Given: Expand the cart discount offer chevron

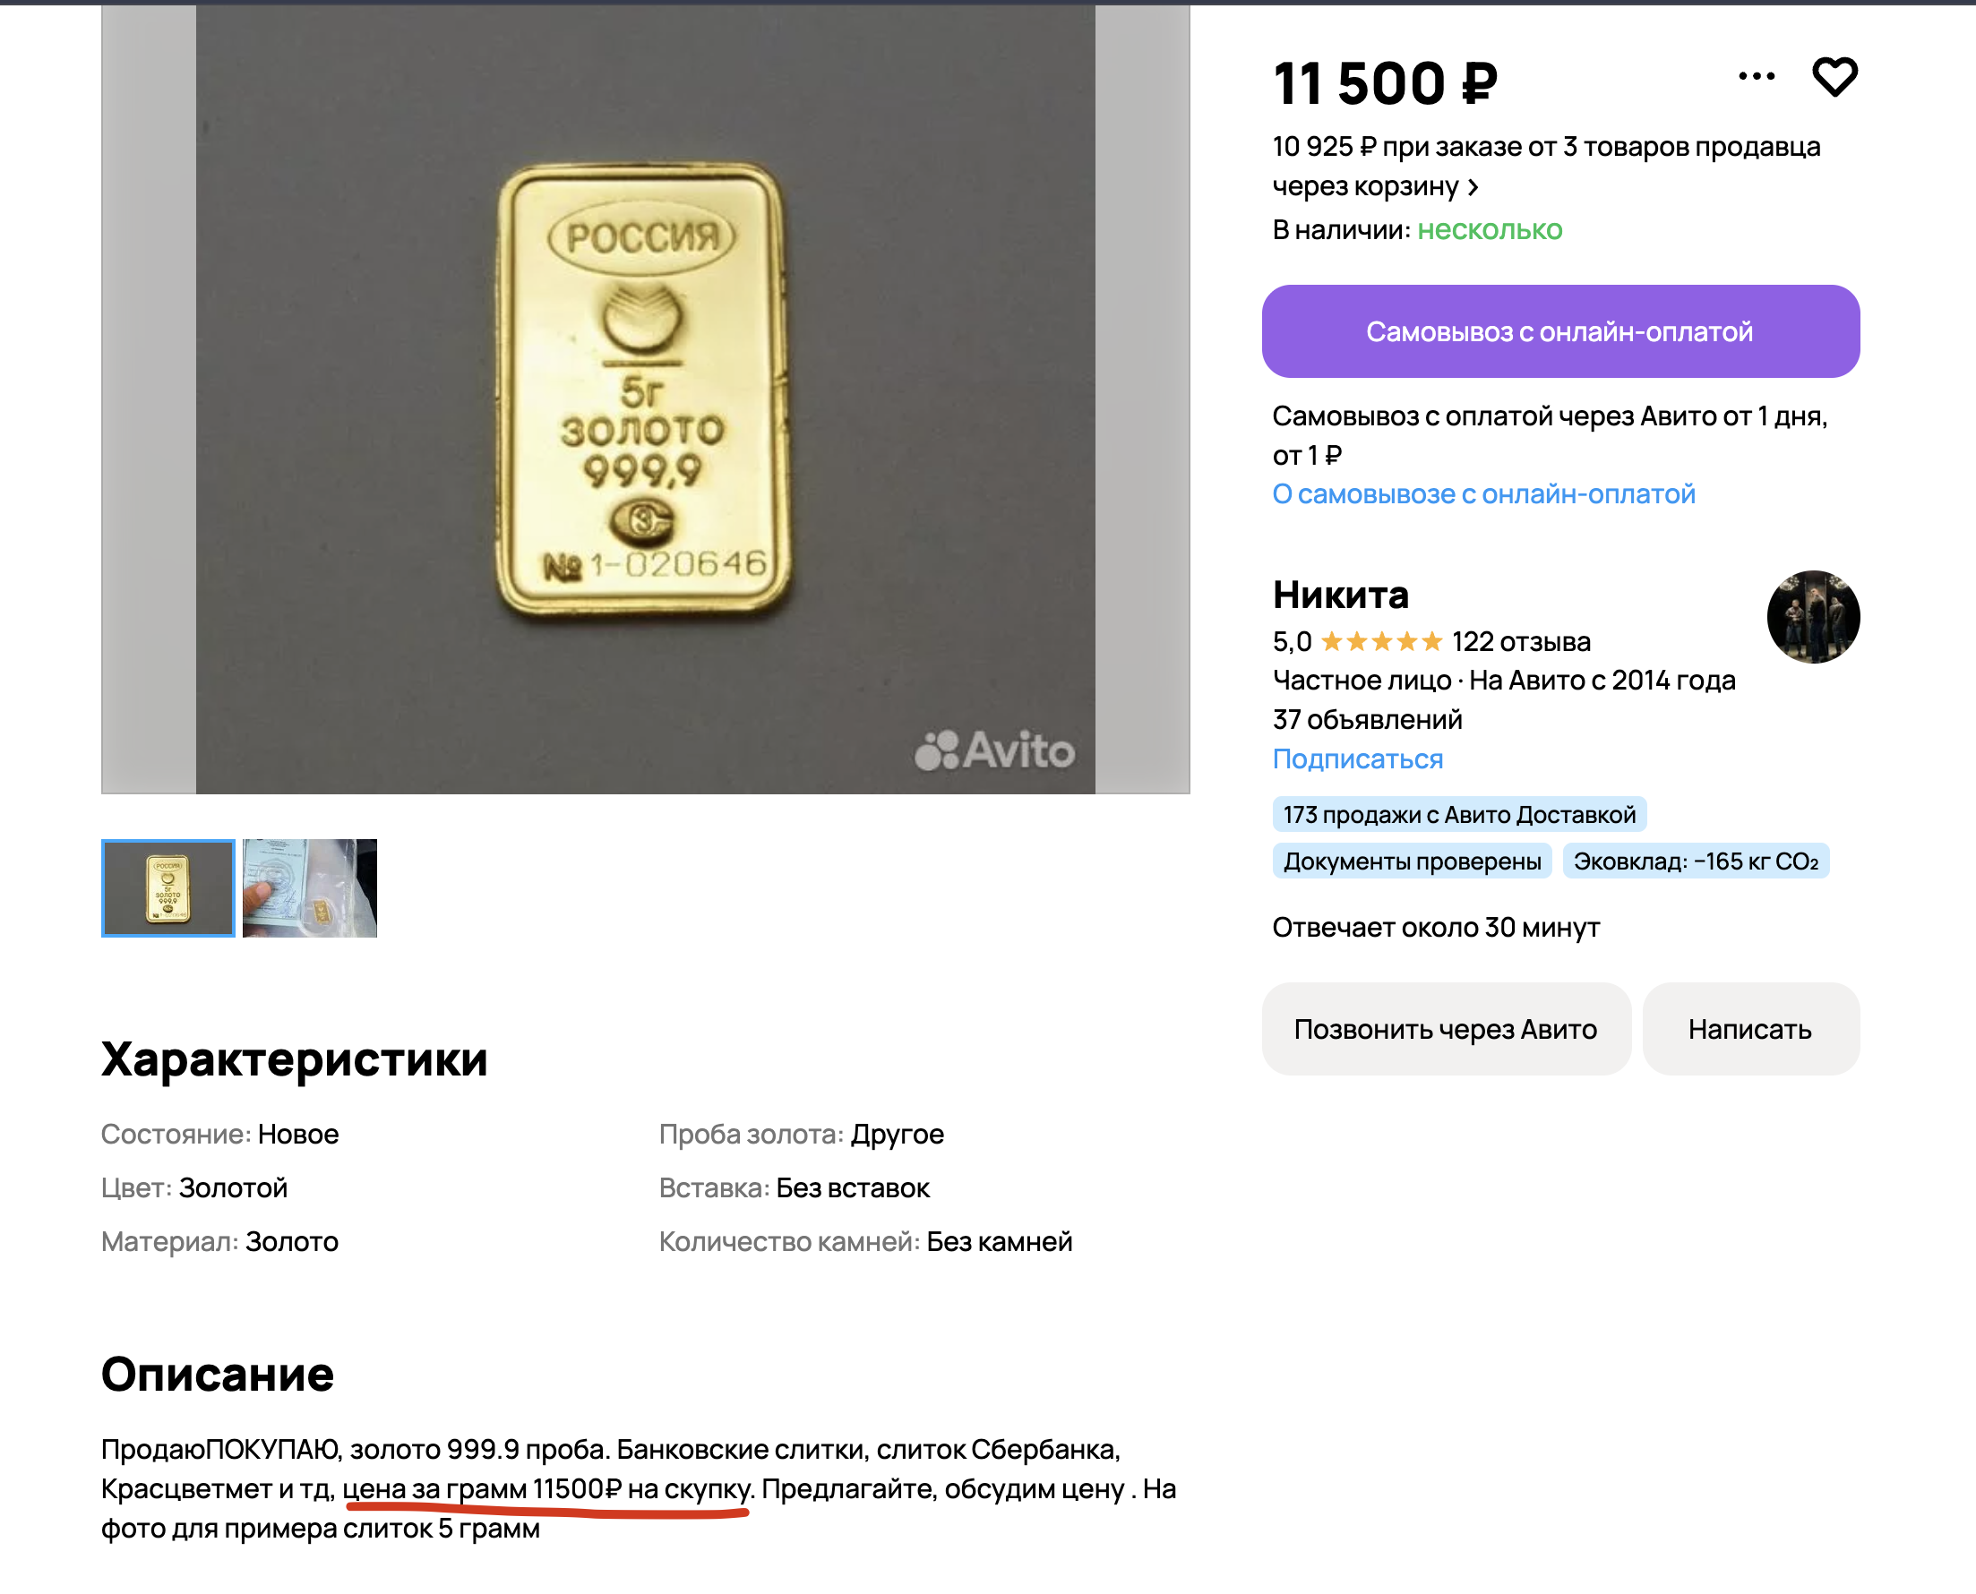Looking at the screenshot, I should (x=1473, y=187).
